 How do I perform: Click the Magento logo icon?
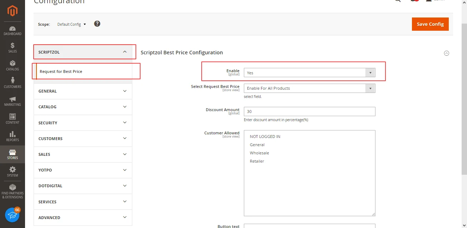click(x=13, y=11)
